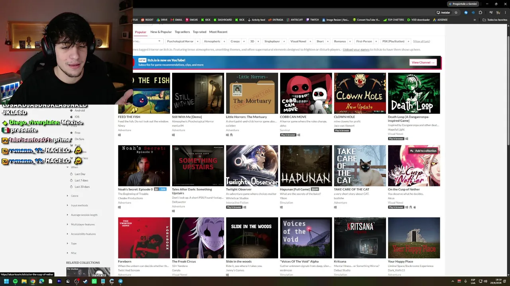Add the 3D tag filter
The image size is (510, 286).
tap(258, 41)
